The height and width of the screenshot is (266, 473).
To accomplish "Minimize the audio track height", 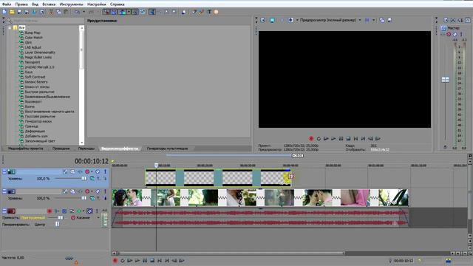I will coord(4,211).
